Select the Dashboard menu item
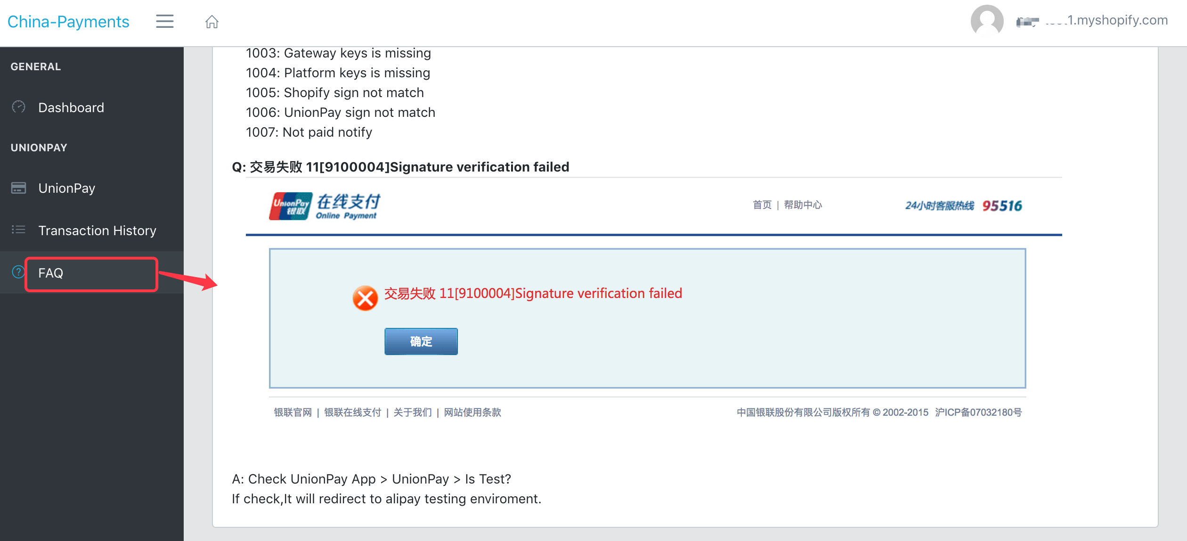This screenshot has width=1187, height=541. click(x=71, y=107)
